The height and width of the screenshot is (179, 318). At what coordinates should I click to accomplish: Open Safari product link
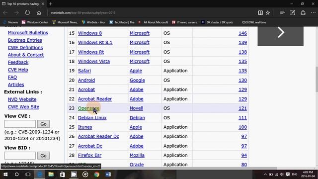(84, 71)
